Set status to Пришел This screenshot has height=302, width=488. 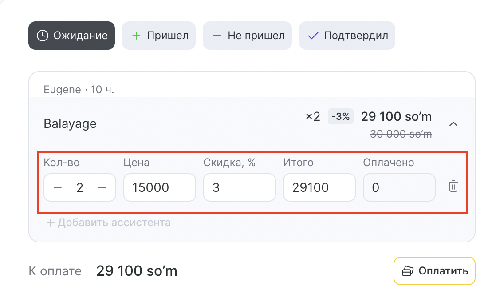click(x=159, y=36)
